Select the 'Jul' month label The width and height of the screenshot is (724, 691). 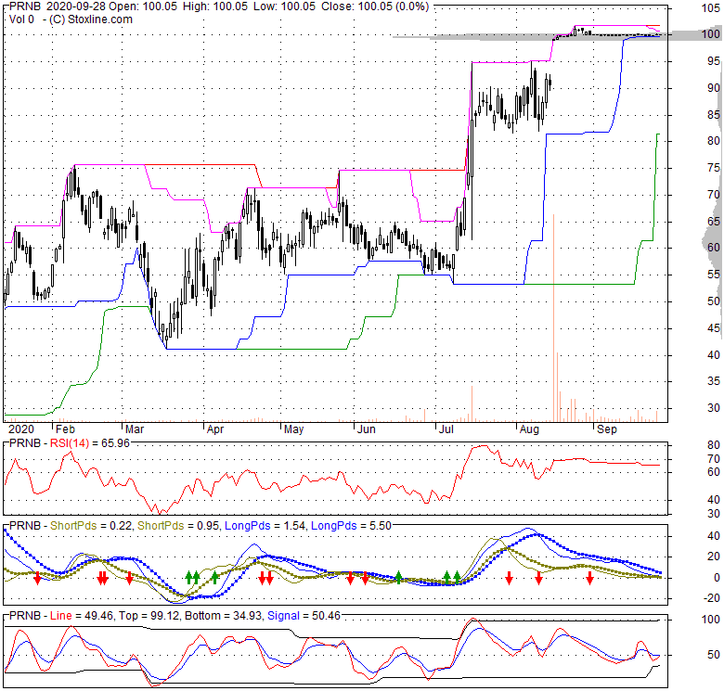446,429
